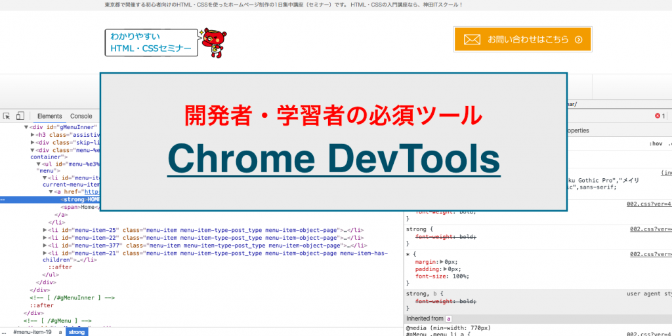
Task: Click the わかりやすい HTML・CSSセミナー speech-bubble logo
Action: [152, 43]
